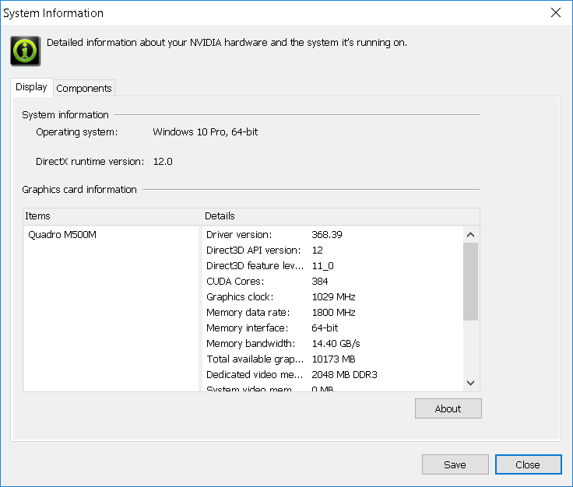Switch to the Components tab
This screenshot has width=573, height=487.
click(84, 89)
